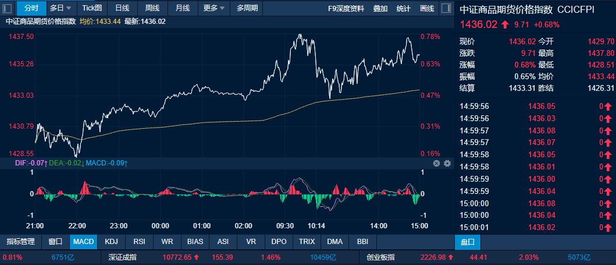Open the 更多 more periods dropdown

(x=214, y=8)
